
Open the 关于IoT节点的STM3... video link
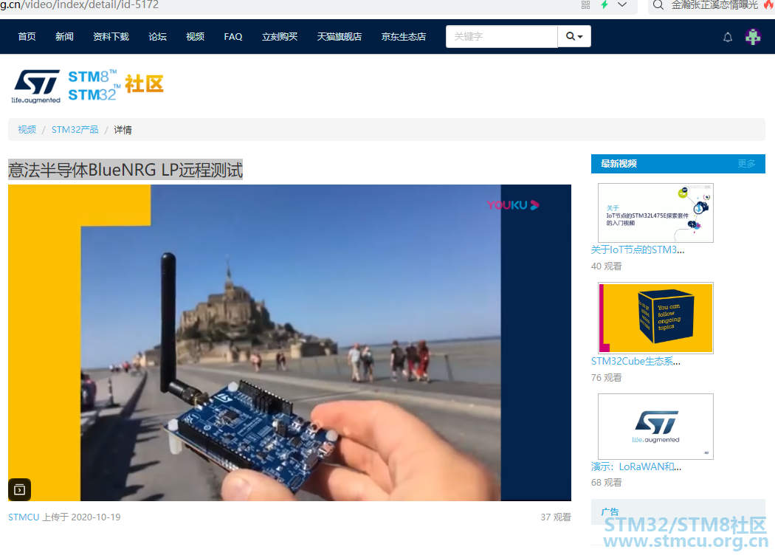tap(638, 250)
